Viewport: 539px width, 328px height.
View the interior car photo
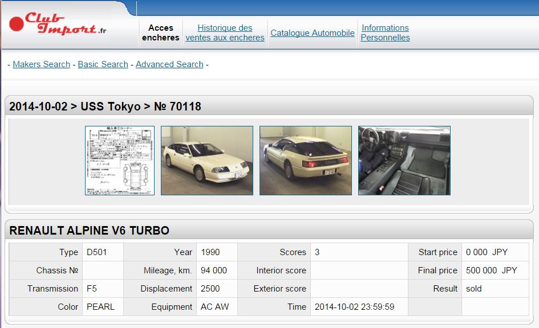pyautogui.click(x=404, y=161)
